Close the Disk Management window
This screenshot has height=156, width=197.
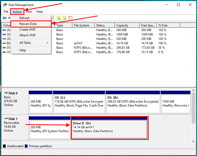(190, 5)
